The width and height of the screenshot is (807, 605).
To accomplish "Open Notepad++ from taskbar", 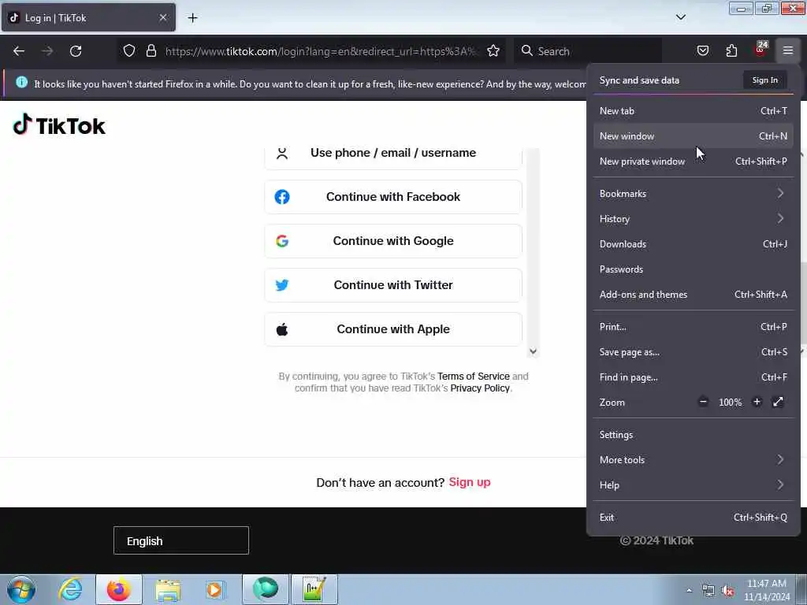I will (x=314, y=589).
